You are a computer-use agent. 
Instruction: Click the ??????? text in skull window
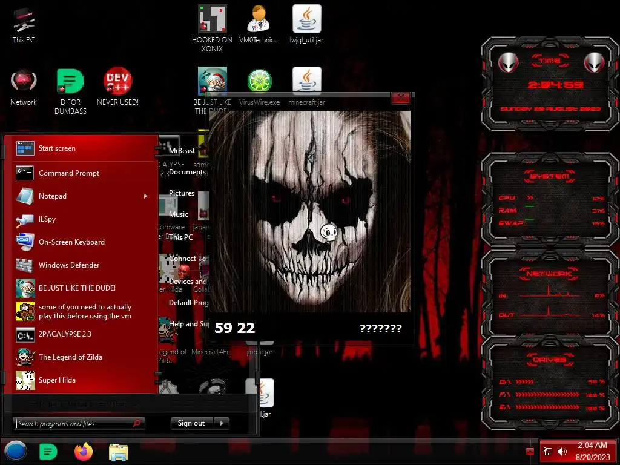click(x=381, y=328)
